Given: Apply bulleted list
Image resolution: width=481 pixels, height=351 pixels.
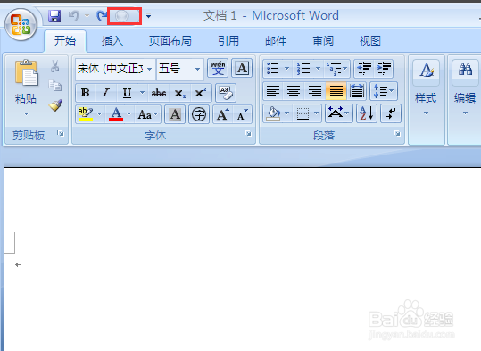Looking at the screenshot, I should (x=273, y=68).
